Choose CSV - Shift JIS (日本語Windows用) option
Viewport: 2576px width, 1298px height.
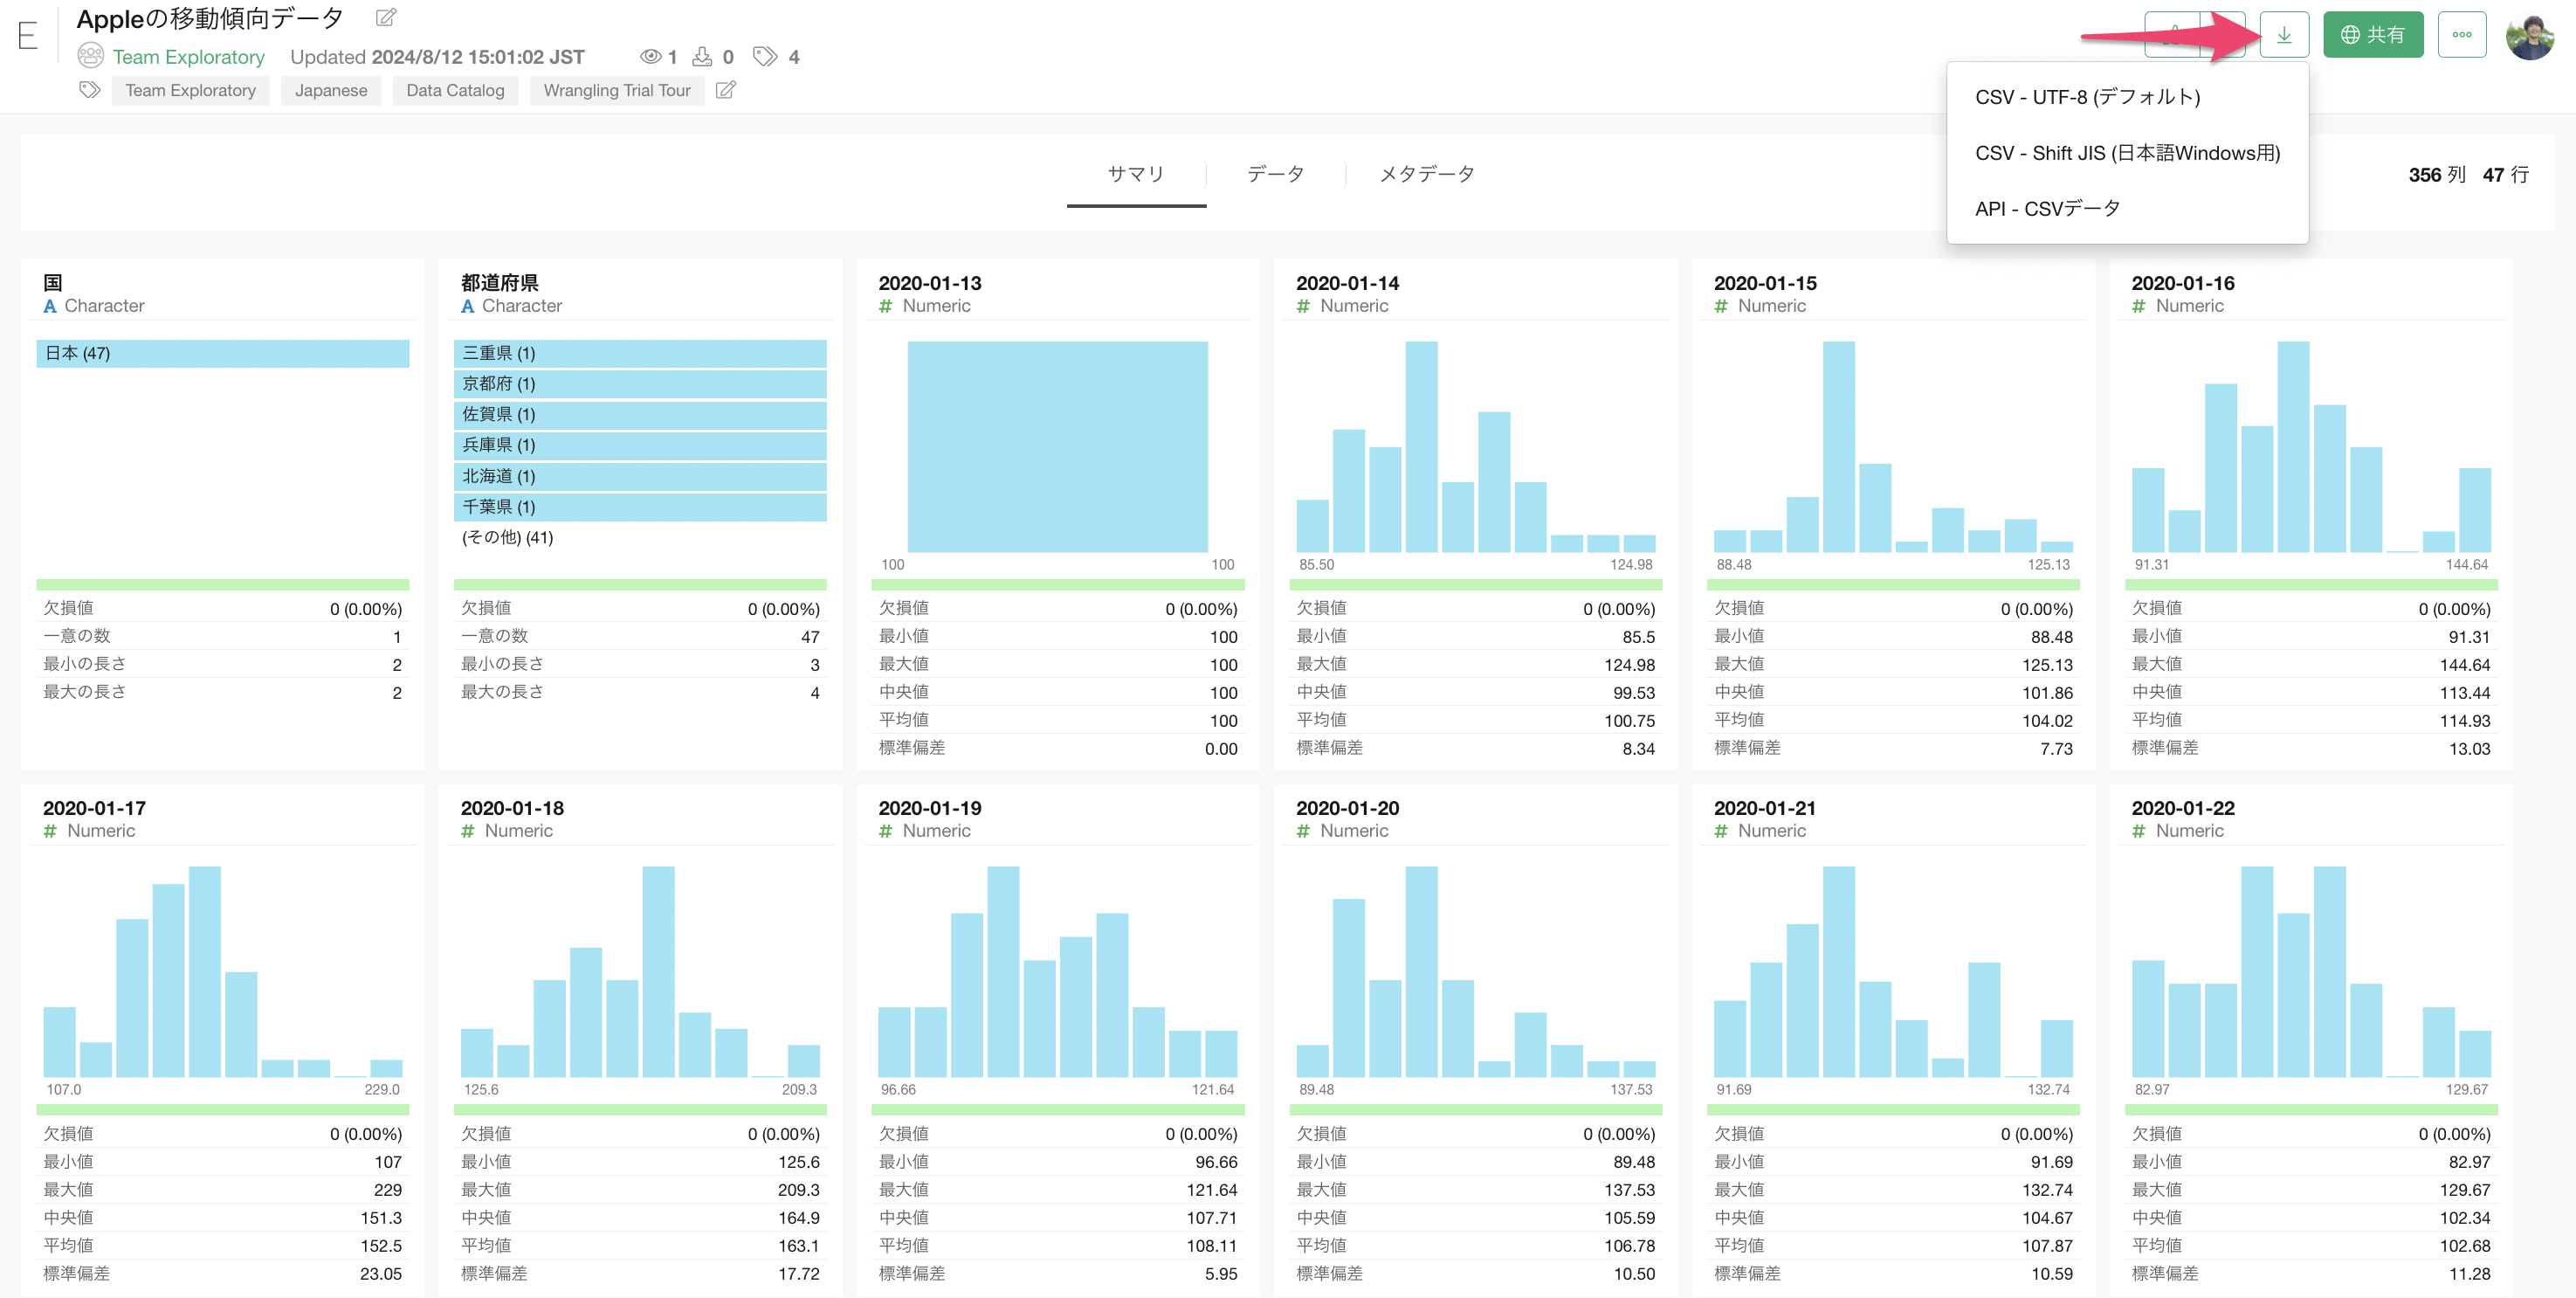2128,153
